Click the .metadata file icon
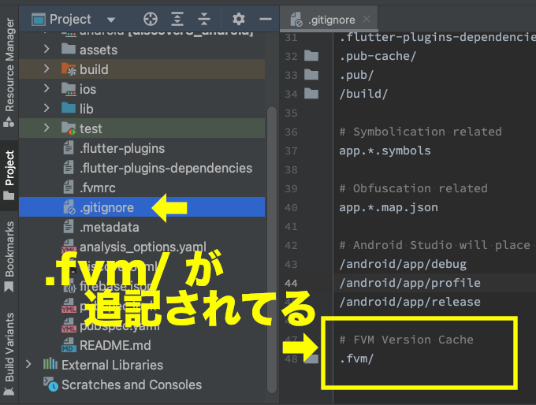The height and width of the screenshot is (405, 536). click(x=69, y=227)
